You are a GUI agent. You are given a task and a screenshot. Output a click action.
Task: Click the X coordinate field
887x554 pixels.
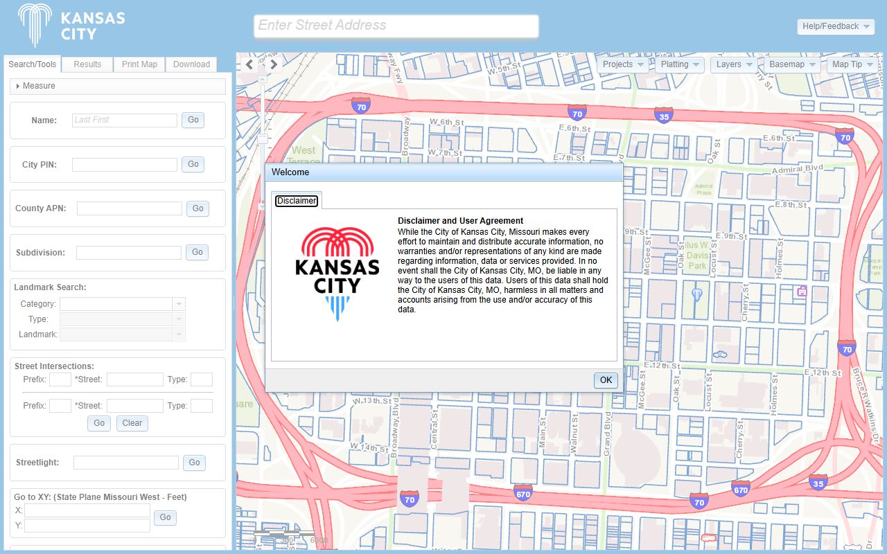87,510
